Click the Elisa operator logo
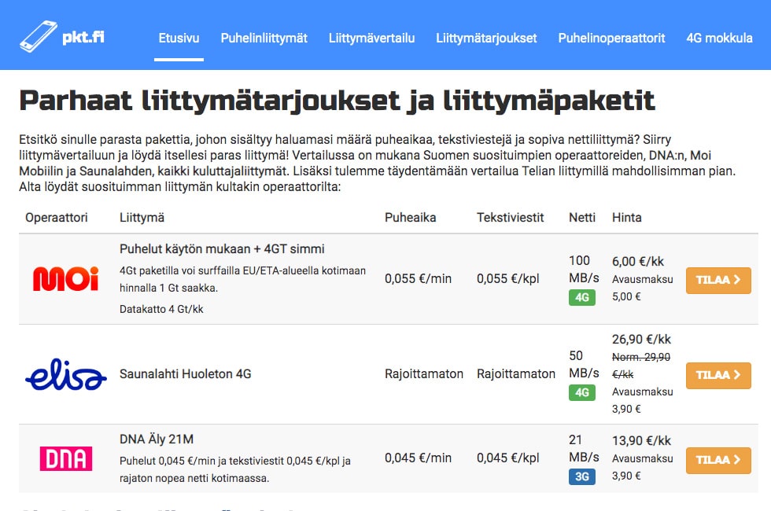This screenshot has width=771, height=511. pos(66,374)
